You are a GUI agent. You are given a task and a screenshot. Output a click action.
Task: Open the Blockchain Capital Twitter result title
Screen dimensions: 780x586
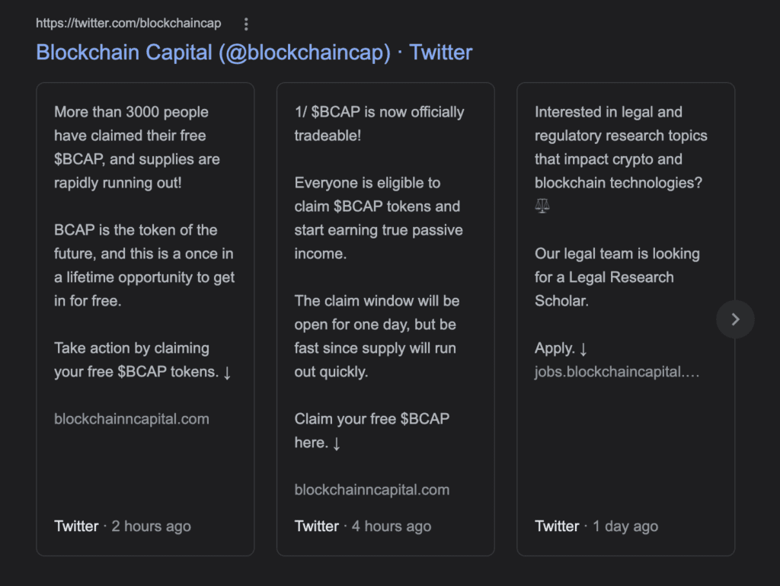[254, 53]
